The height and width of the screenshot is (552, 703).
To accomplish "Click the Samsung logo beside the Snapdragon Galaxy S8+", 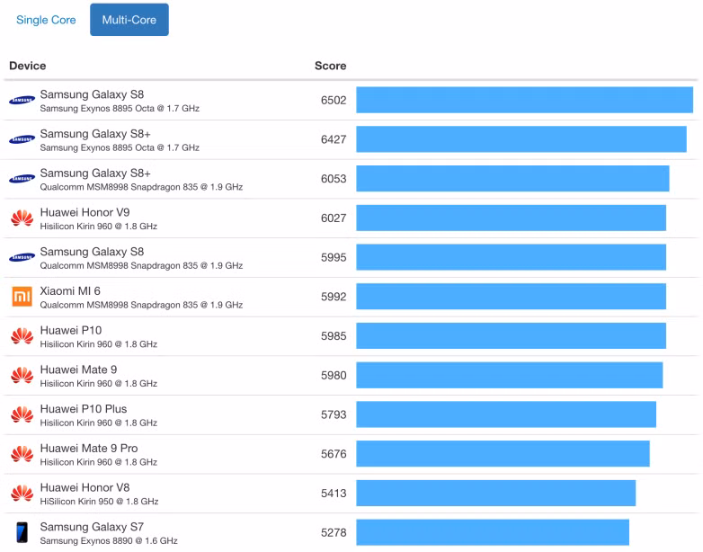I will [x=22, y=179].
